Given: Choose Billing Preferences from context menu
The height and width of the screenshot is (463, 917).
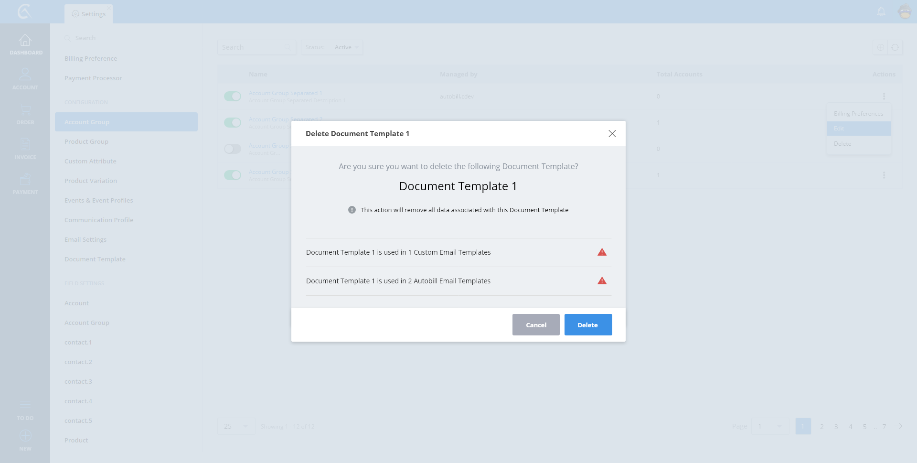Looking at the screenshot, I should [858, 114].
